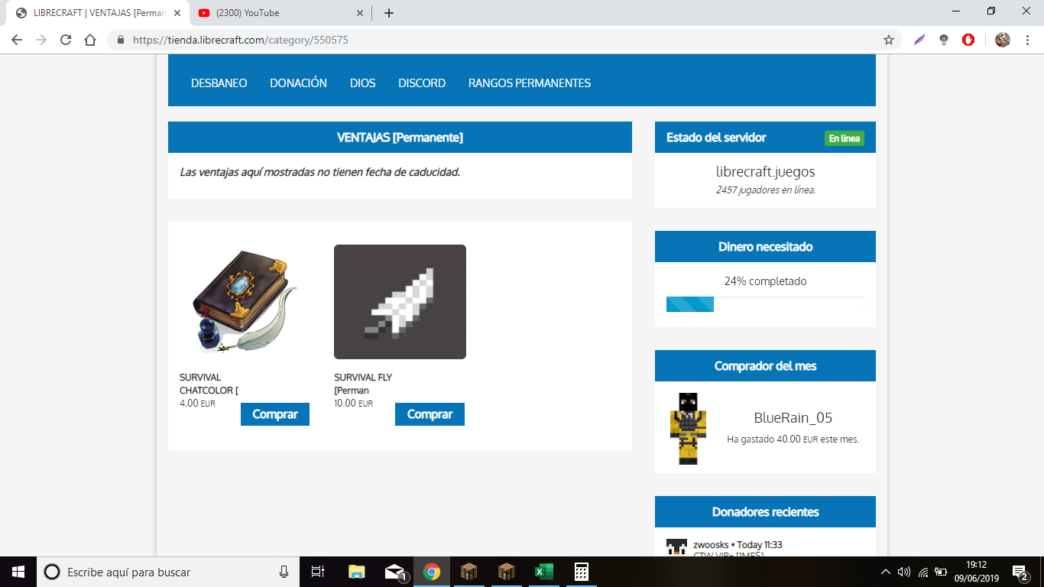Click the 24% donation progress bar
The image size is (1044, 587).
[x=765, y=304]
